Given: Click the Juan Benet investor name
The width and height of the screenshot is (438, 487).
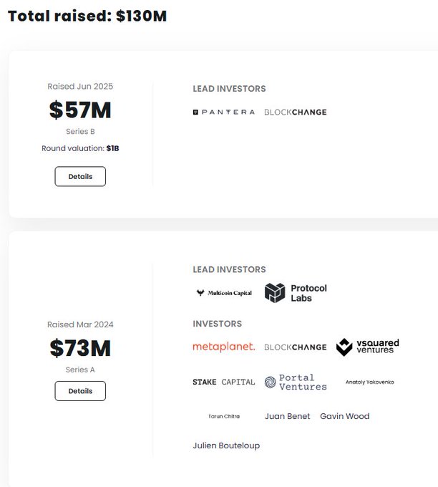Looking at the screenshot, I should [287, 416].
